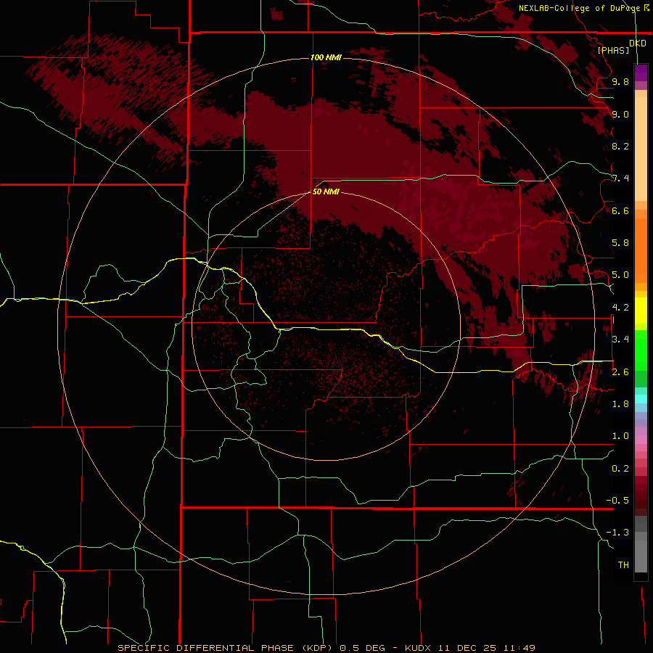Viewport: 653px width, 653px height.
Task: Select the 50 NMI range ring label
Action: click(326, 192)
